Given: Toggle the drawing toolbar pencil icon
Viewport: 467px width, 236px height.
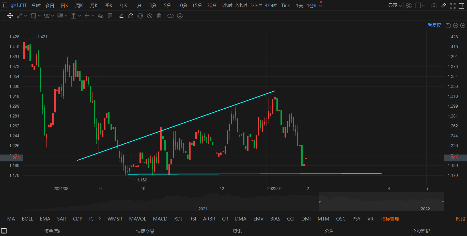Looking at the screenshot, I should coord(443,6).
